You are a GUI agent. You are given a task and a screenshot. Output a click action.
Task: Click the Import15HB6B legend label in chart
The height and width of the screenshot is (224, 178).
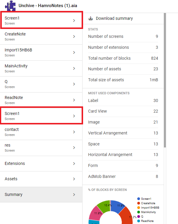[150, 207]
